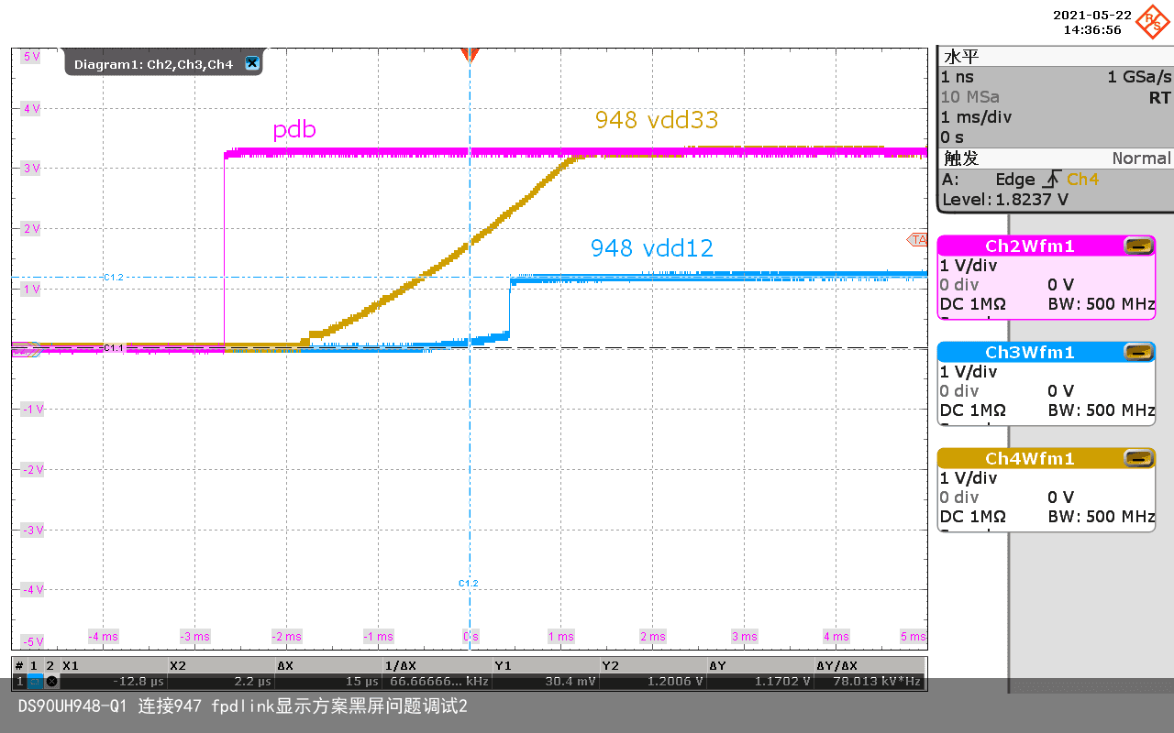The width and height of the screenshot is (1174, 733).
Task: Click the blue cursor type icon in results row
Action: point(35,682)
